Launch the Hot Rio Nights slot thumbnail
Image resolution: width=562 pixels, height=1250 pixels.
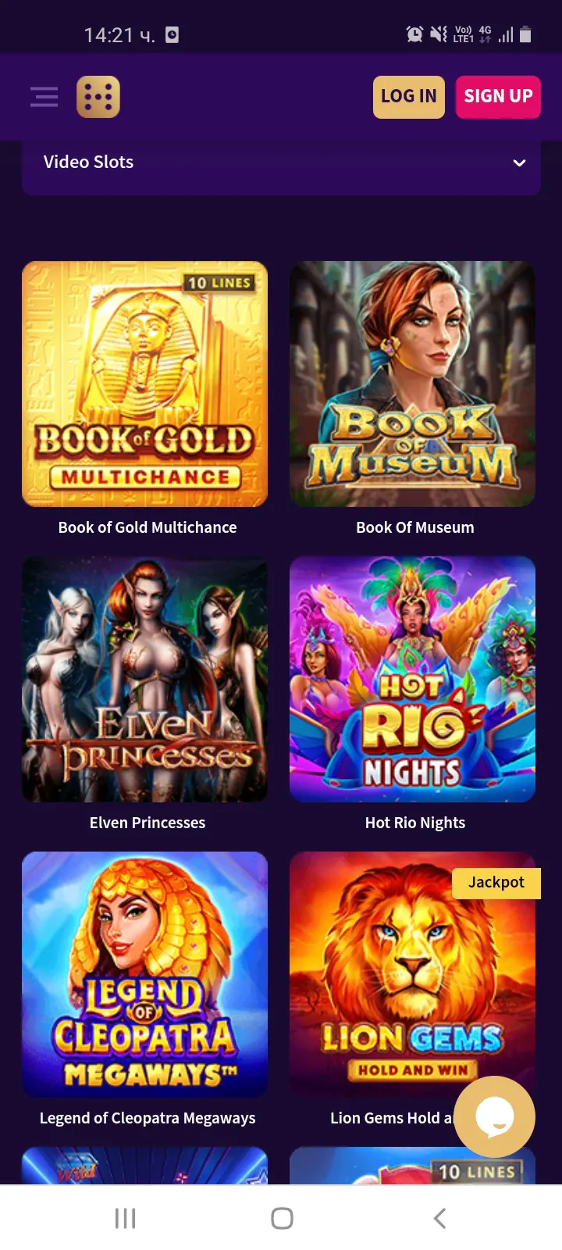[x=412, y=680]
